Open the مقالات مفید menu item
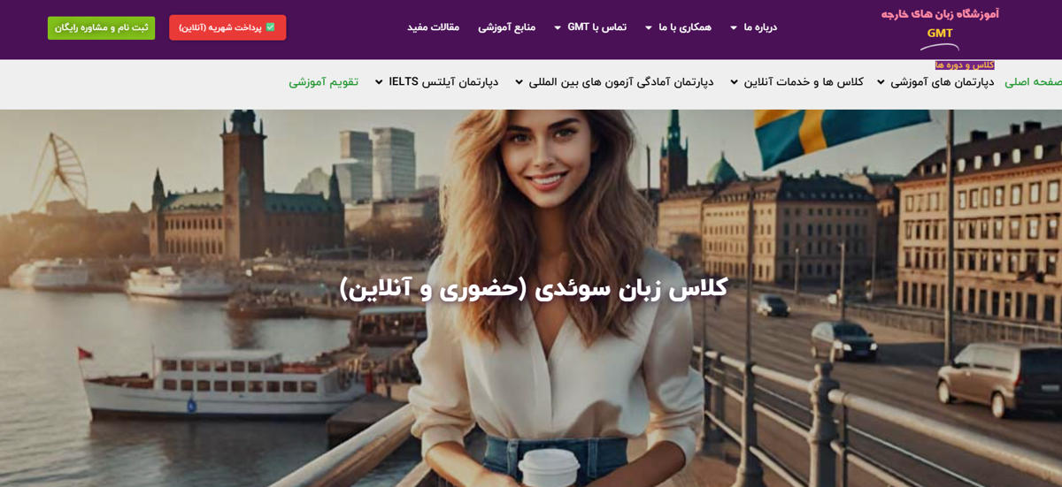 click(x=434, y=27)
